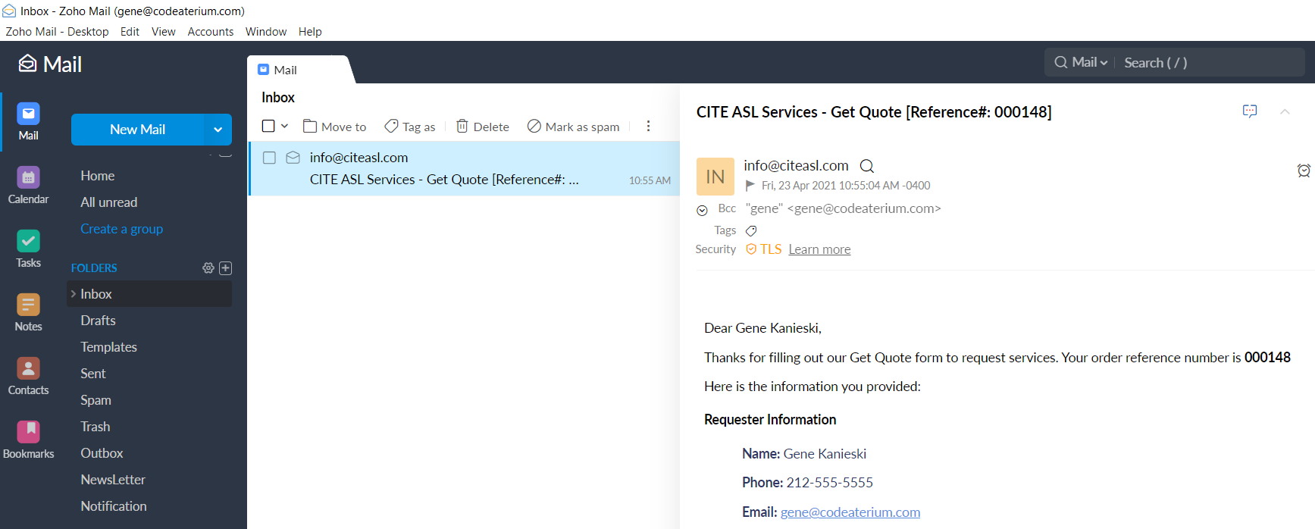
Task: Open the select-all dropdown arrow
Action: click(285, 126)
